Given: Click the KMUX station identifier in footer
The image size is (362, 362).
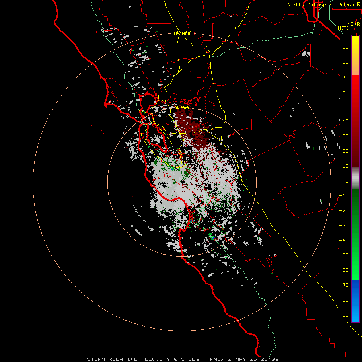Looking at the screenshot, I should pos(218,359).
